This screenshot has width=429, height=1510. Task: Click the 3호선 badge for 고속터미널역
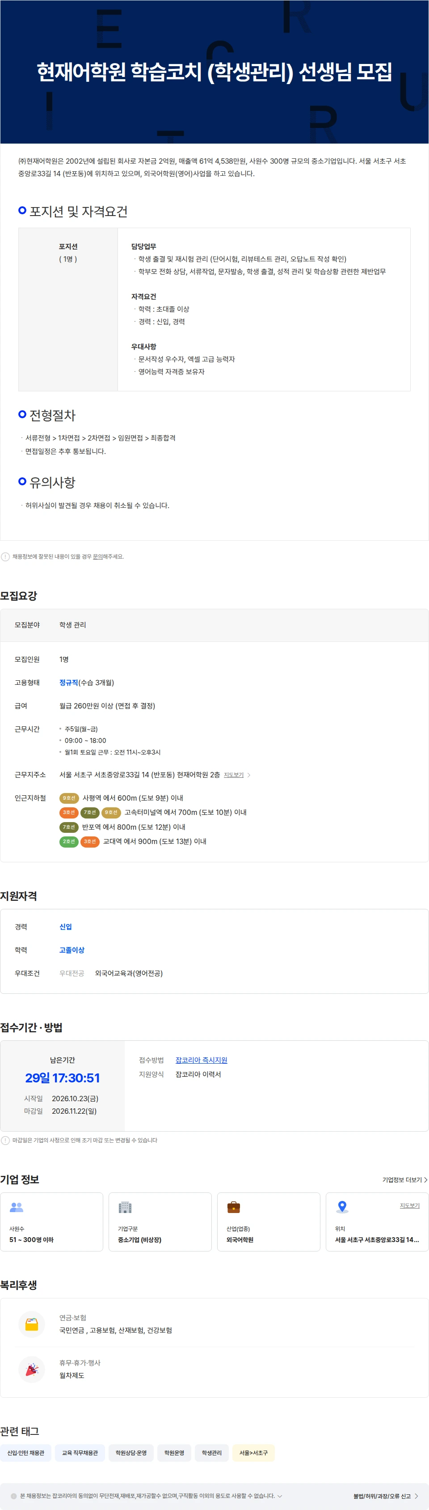[69, 812]
